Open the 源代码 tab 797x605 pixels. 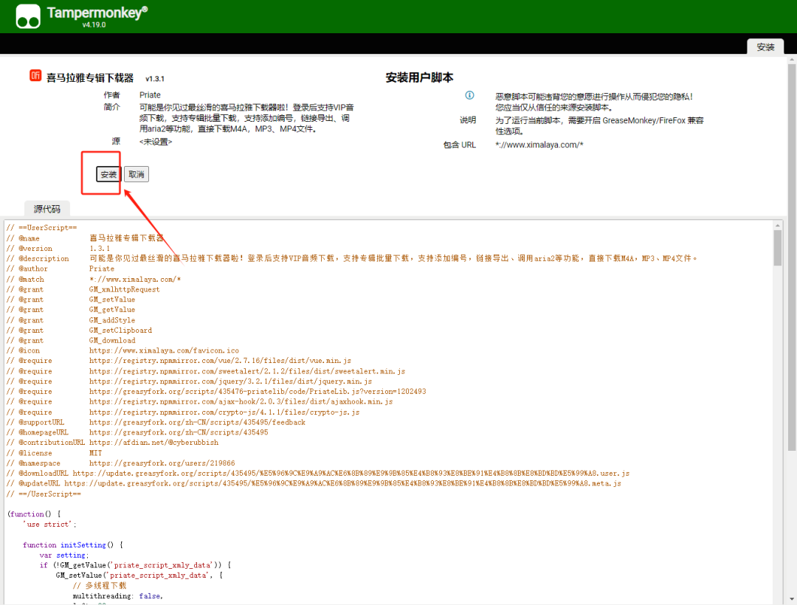[46, 209]
